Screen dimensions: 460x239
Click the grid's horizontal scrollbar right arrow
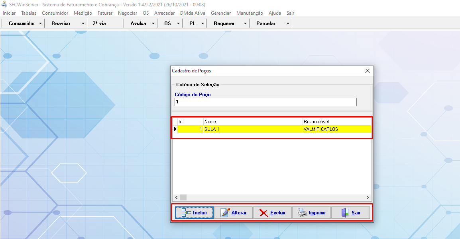(x=368, y=197)
